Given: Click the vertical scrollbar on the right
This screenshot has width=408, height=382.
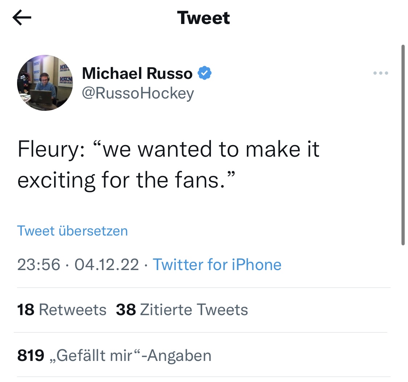Looking at the screenshot, I should 403,145.
